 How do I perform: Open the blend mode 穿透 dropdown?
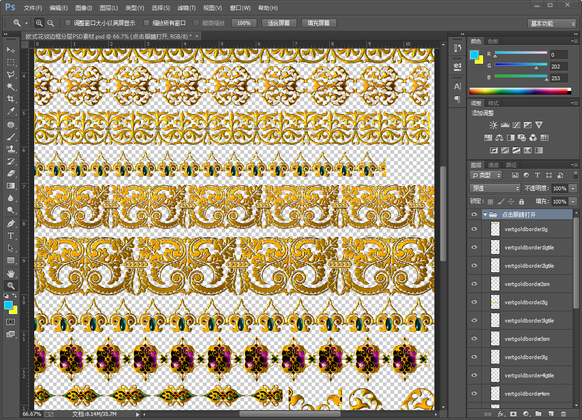[x=495, y=188]
